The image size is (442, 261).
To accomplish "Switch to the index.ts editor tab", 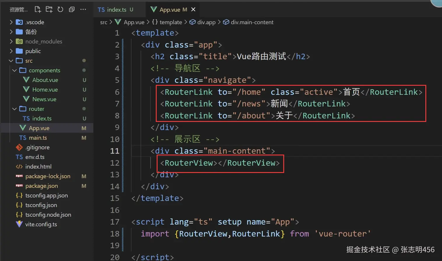I will (x=119, y=10).
